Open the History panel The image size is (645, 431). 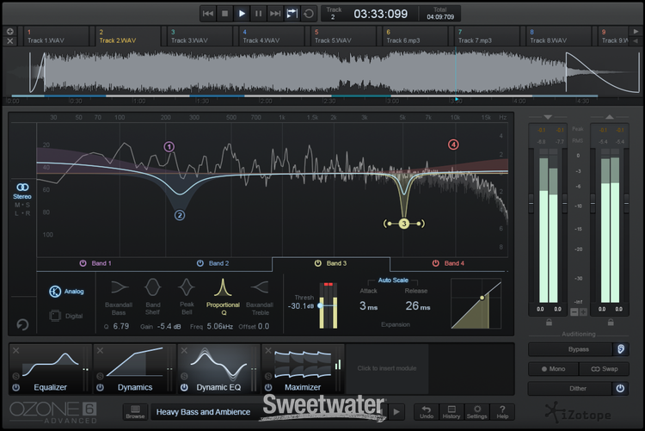click(x=451, y=412)
